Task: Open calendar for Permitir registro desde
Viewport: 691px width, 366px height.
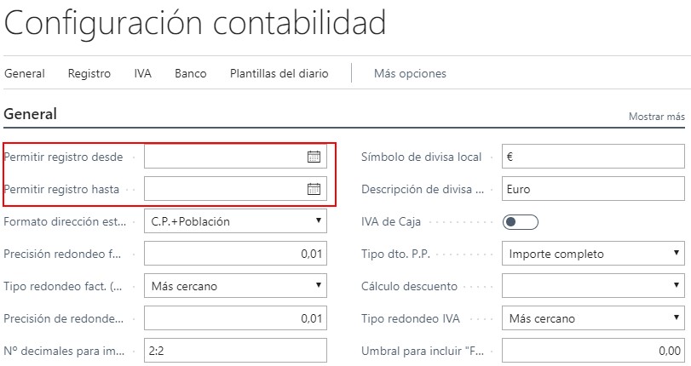Action: 314,157
